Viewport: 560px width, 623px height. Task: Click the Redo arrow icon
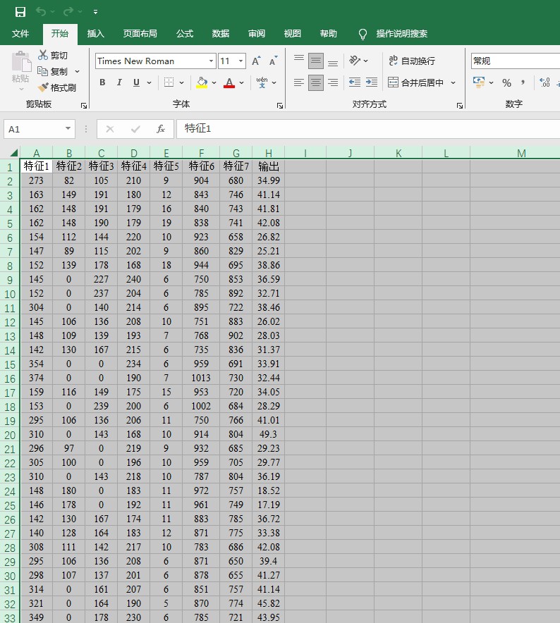(x=68, y=11)
